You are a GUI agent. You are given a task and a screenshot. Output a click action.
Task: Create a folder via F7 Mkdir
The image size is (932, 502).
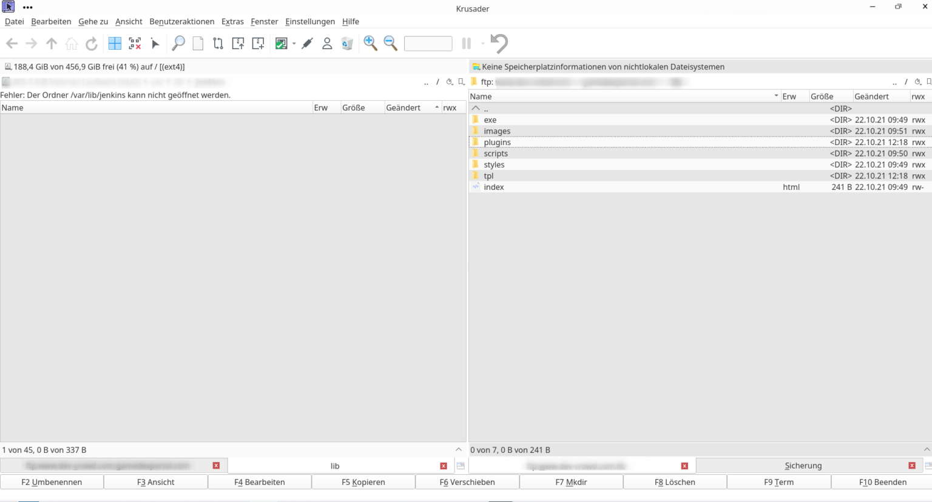point(571,481)
